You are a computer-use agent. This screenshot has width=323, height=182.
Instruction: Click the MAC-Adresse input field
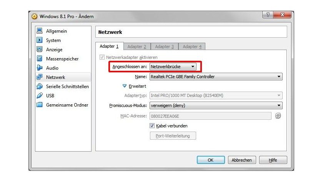[x=210, y=116]
